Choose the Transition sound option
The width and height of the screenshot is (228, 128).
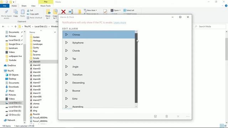[x=99, y=75]
